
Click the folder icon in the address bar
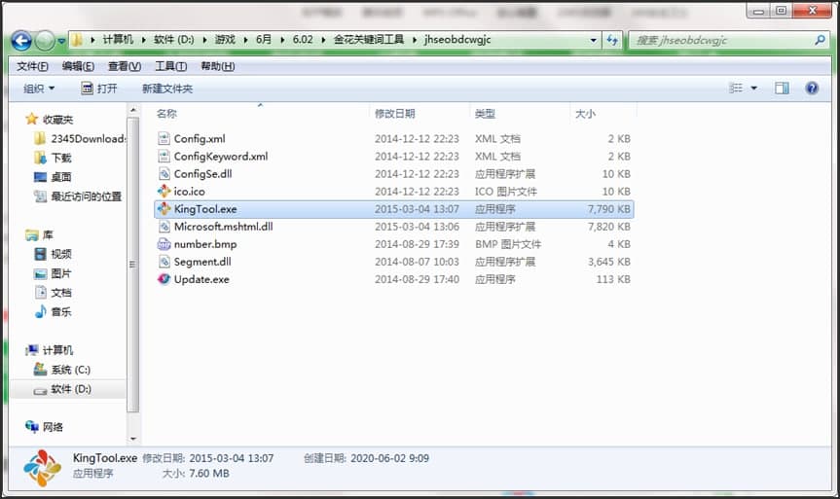coord(78,40)
